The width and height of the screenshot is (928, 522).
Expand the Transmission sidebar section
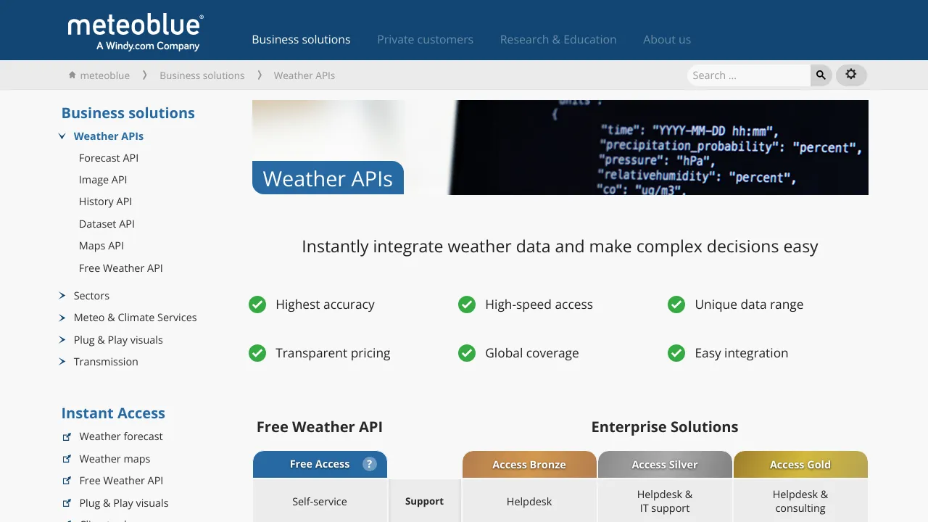[62, 362]
